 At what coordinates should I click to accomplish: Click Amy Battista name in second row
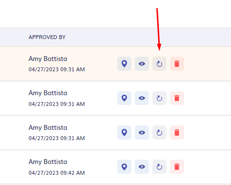48,93
